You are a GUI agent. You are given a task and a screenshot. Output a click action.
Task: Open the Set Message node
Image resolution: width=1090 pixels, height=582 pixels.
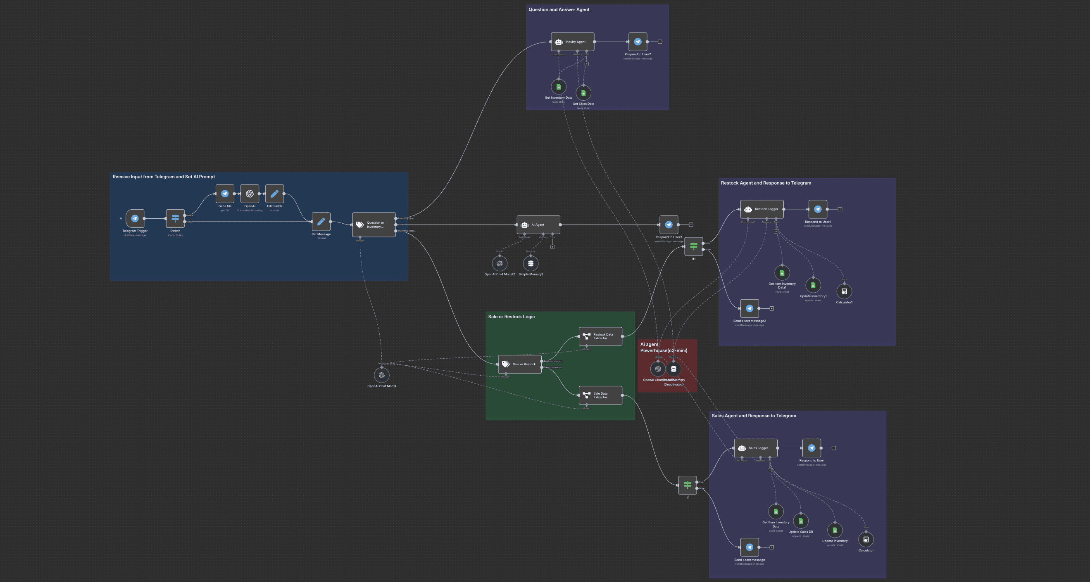click(321, 222)
